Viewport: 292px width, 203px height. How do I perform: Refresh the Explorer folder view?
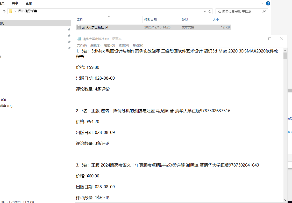click(210, 11)
